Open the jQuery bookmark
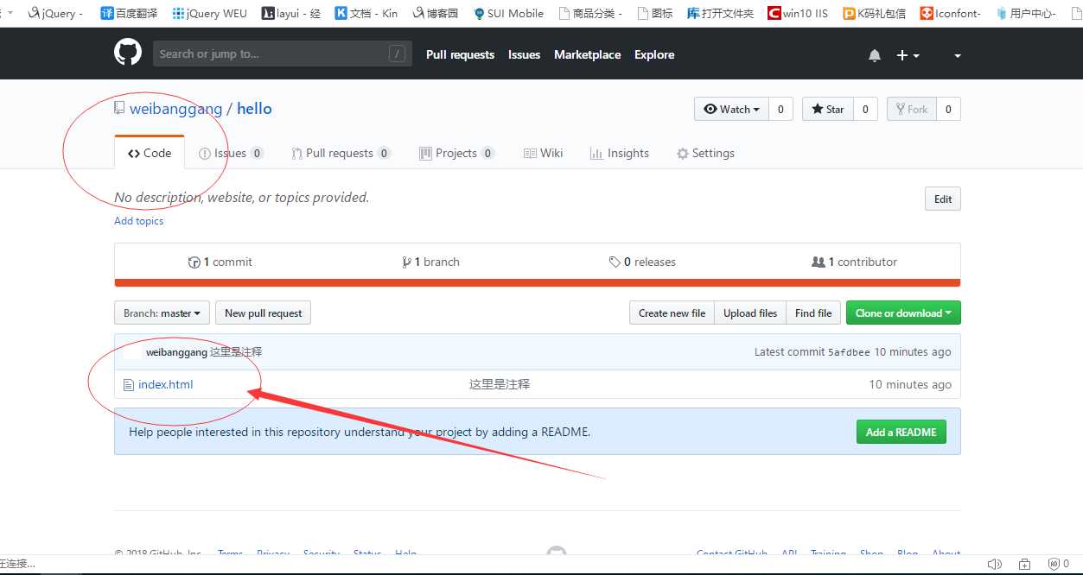 pyautogui.click(x=55, y=13)
